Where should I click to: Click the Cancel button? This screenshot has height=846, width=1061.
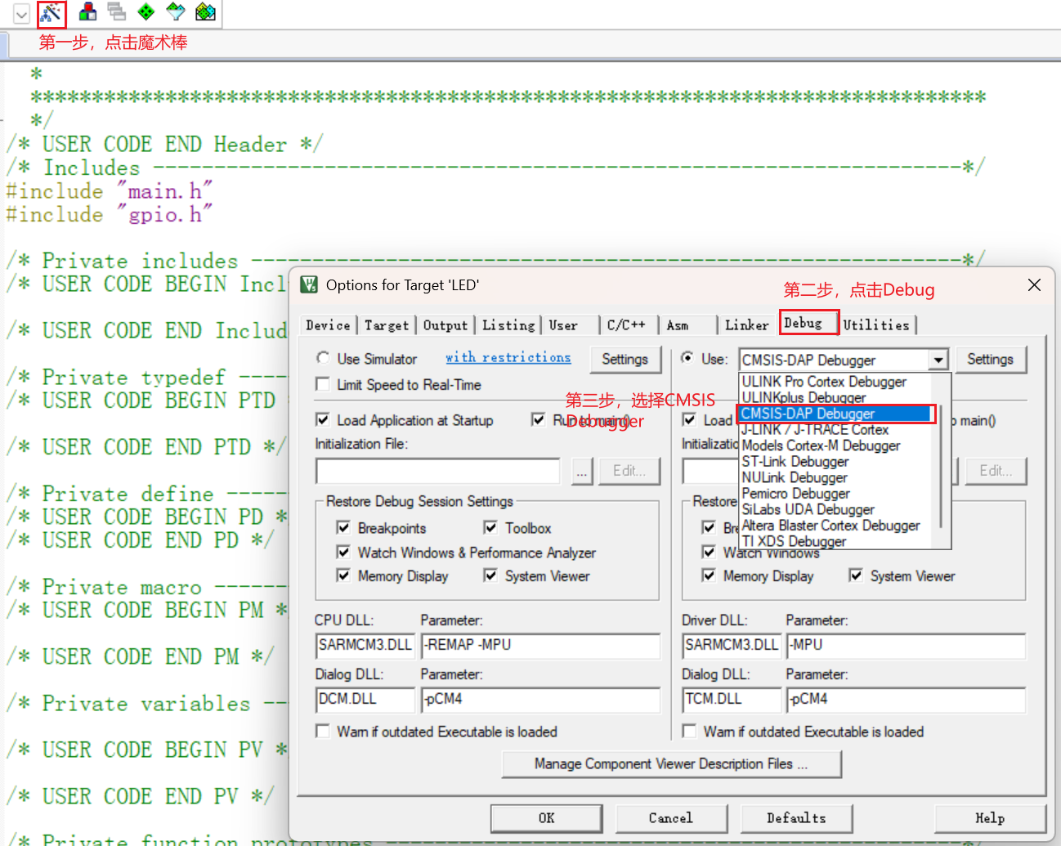click(671, 817)
